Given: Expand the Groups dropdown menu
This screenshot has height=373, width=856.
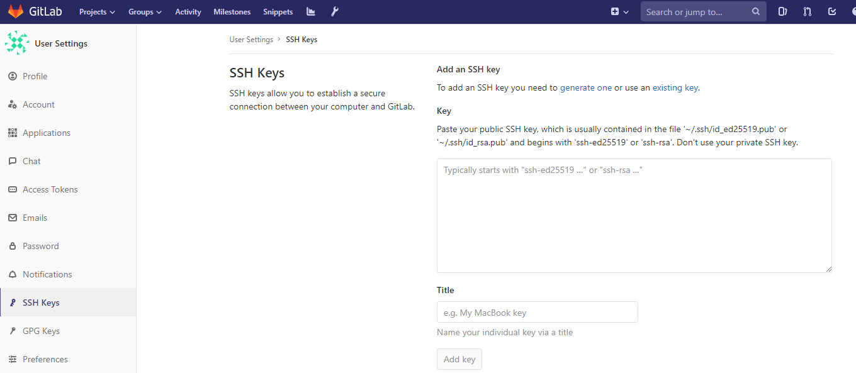Looking at the screenshot, I should pos(145,12).
